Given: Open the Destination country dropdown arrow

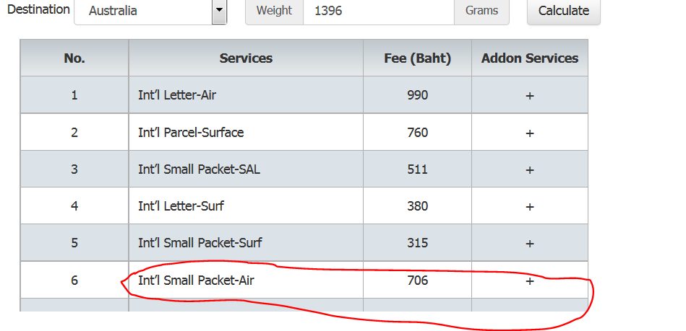Looking at the screenshot, I should tap(219, 11).
